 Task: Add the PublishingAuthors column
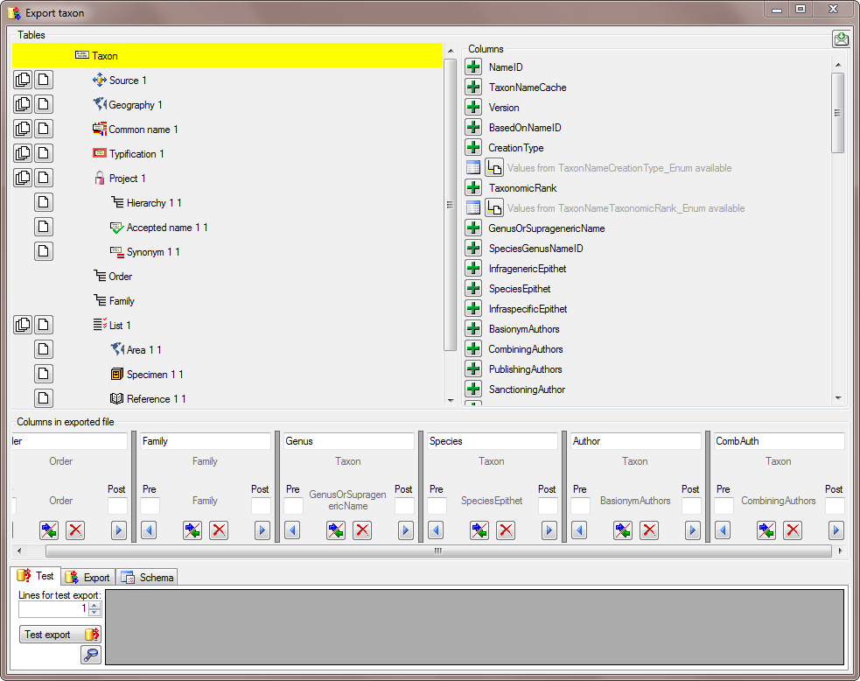(473, 369)
